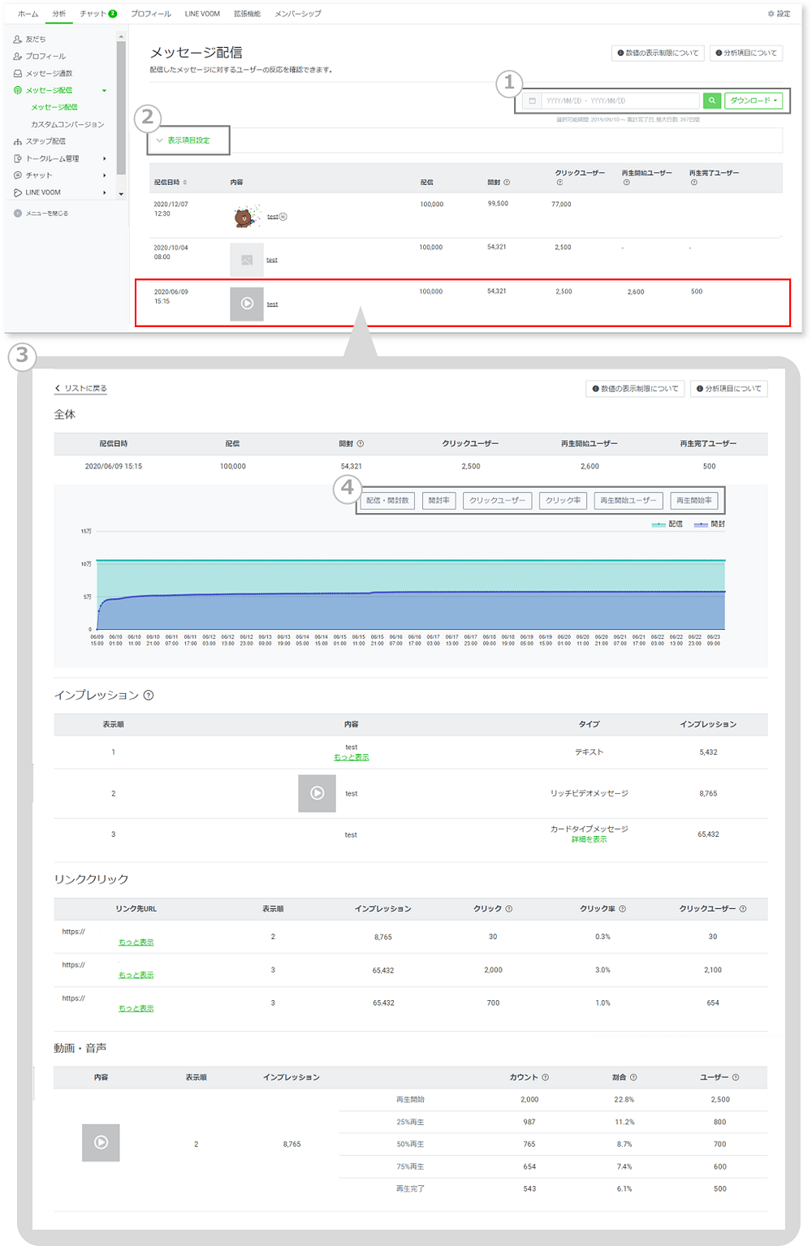Click the sidebar vertical scrollbar
This screenshot has width=812, height=1246.
click(121, 106)
